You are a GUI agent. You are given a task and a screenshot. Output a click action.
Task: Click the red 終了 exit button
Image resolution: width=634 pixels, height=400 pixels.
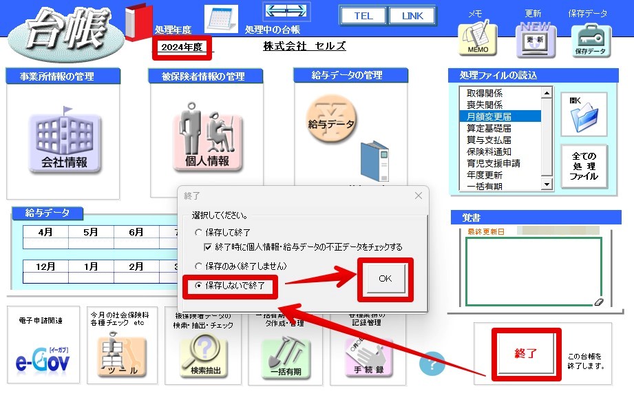(526, 355)
